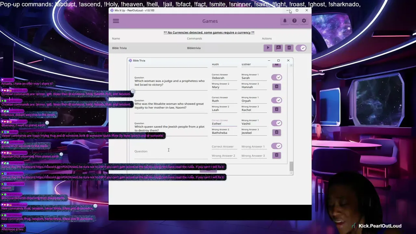Edit the wrong answer Jezebel field

254,133
